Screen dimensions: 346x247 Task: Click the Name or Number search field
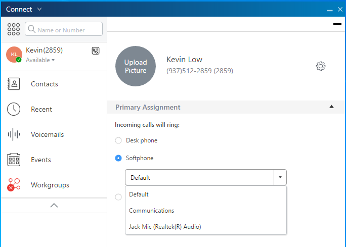[x=64, y=29]
